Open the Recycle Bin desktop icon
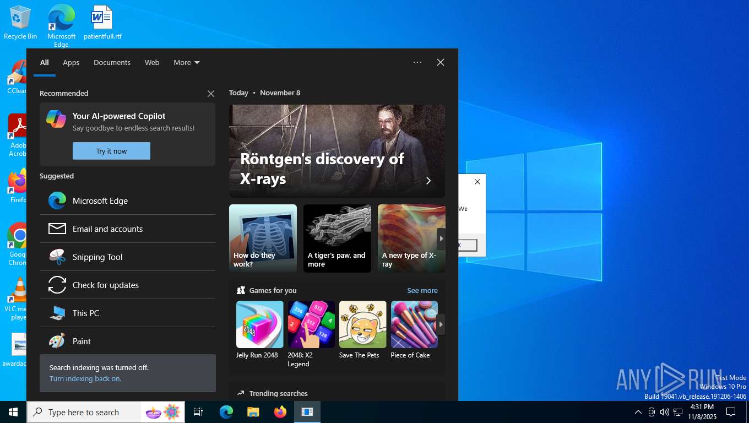Viewport: 749px width, 423px height. point(20,23)
